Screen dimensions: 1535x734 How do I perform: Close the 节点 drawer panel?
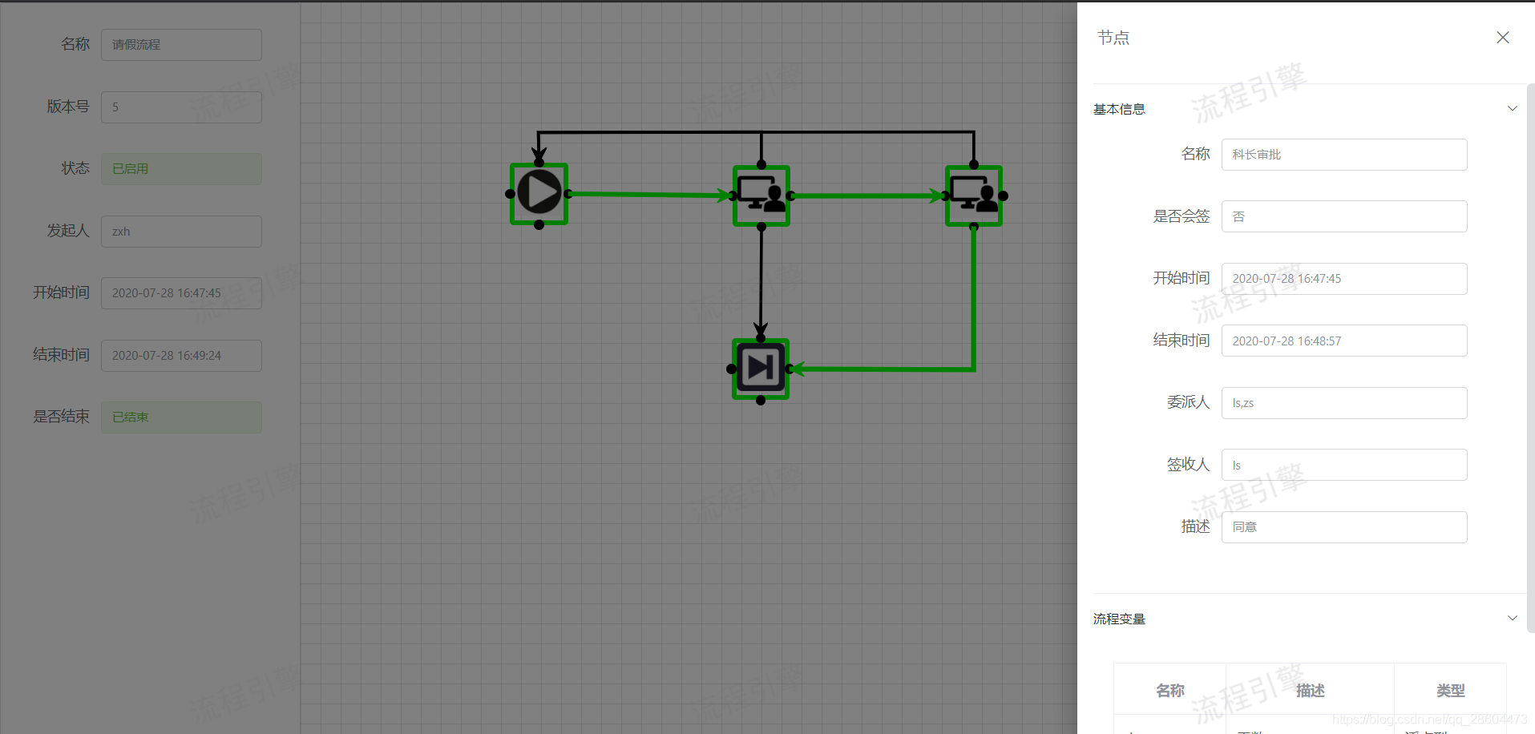pyautogui.click(x=1503, y=38)
